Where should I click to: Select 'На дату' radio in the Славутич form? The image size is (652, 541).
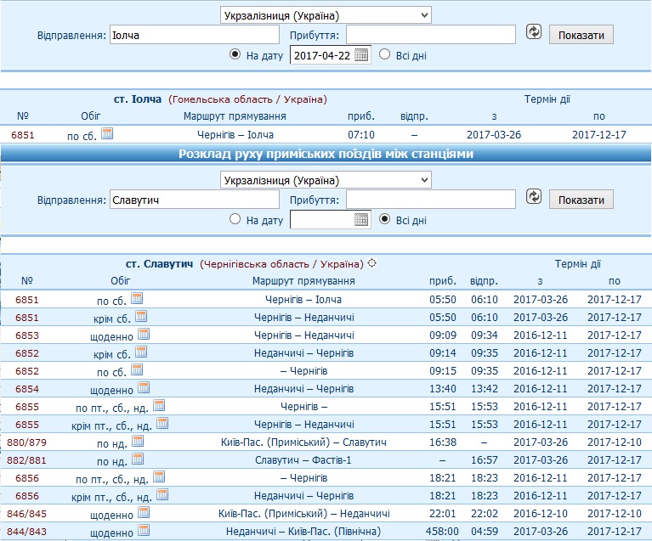tap(235, 219)
